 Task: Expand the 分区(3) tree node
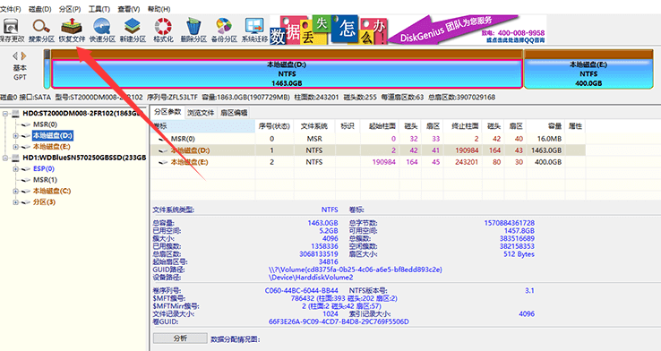pyautogui.click(x=15, y=202)
